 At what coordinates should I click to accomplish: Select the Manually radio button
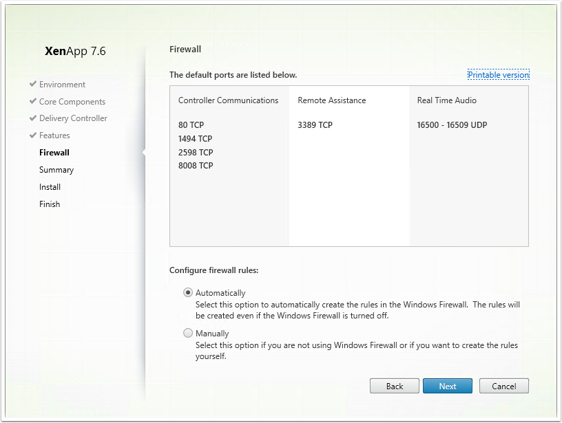click(x=188, y=333)
